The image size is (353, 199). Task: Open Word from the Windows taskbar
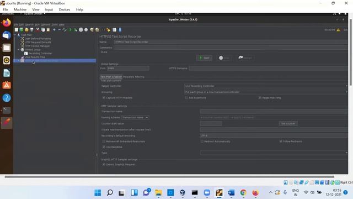(x=231, y=193)
